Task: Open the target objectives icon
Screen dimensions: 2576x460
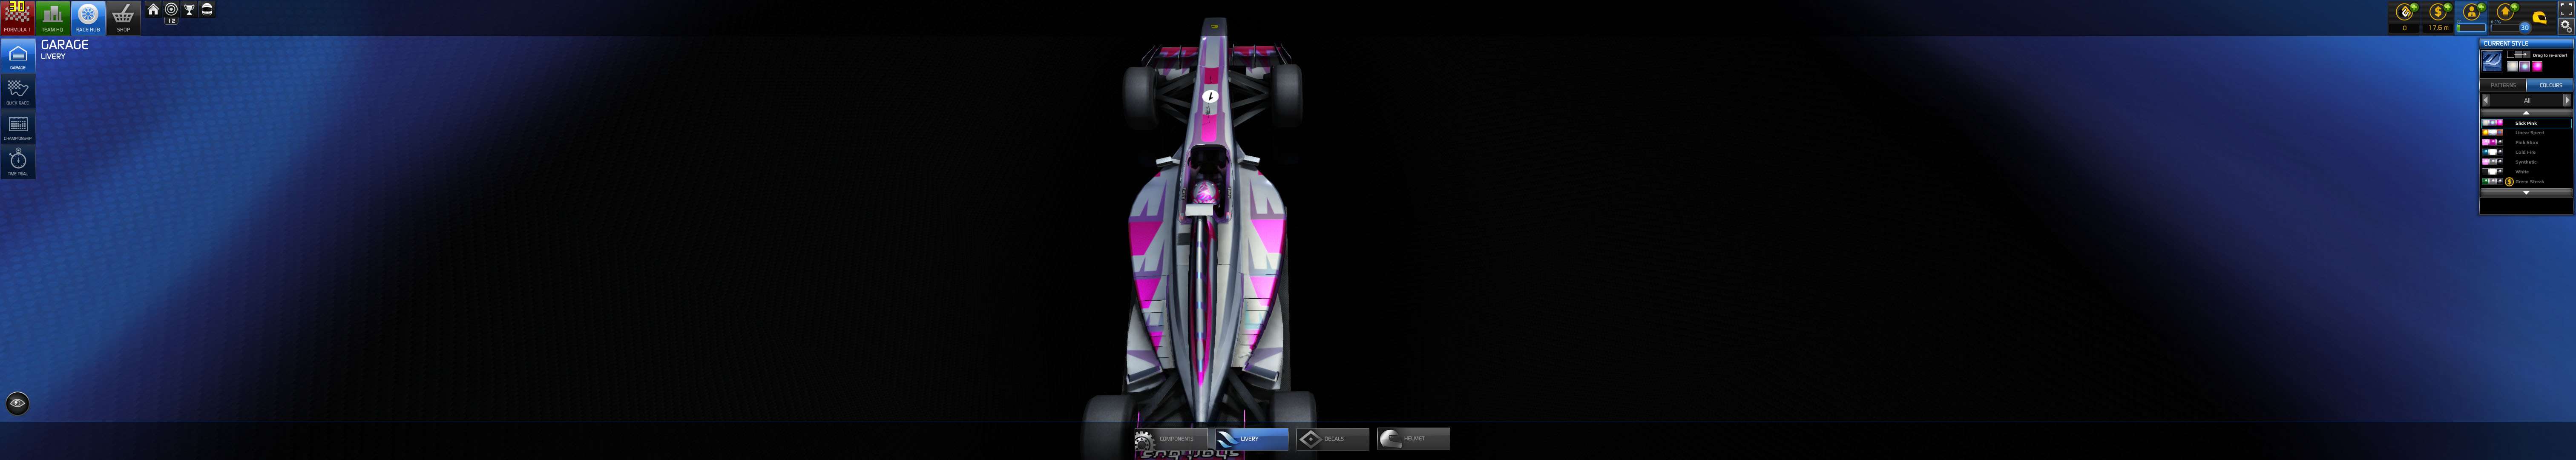Action: click(171, 9)
